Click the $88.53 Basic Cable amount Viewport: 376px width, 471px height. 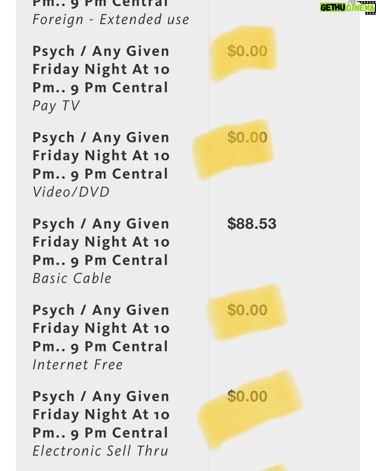coord(252,224)
